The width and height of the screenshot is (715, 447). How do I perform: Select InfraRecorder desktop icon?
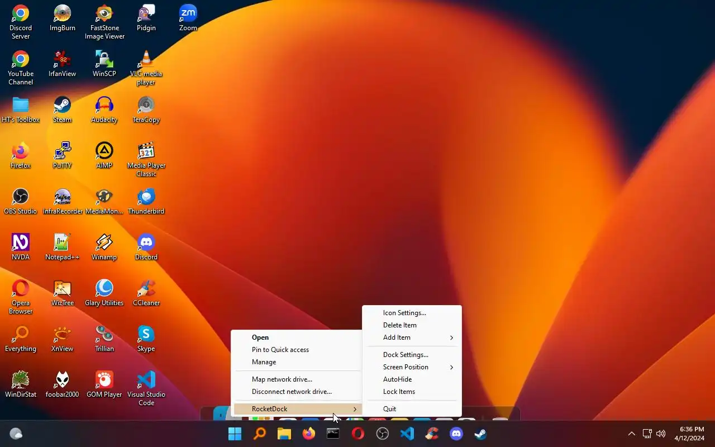pyautogui.click(x=63, y=201)
